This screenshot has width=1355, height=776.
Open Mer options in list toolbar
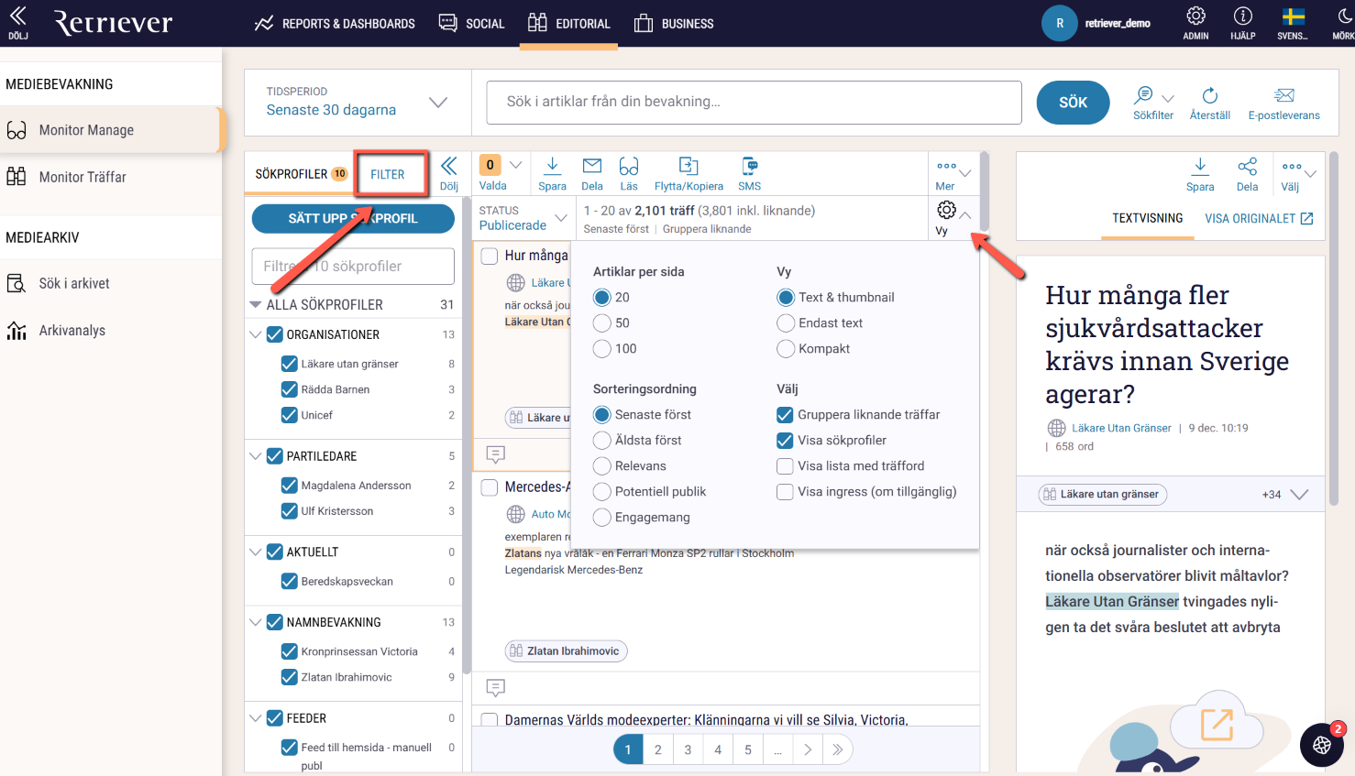pos(953,172)
